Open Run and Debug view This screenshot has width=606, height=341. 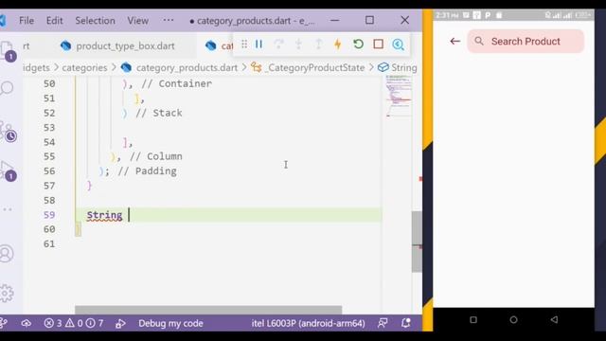[x=8, y=171]
